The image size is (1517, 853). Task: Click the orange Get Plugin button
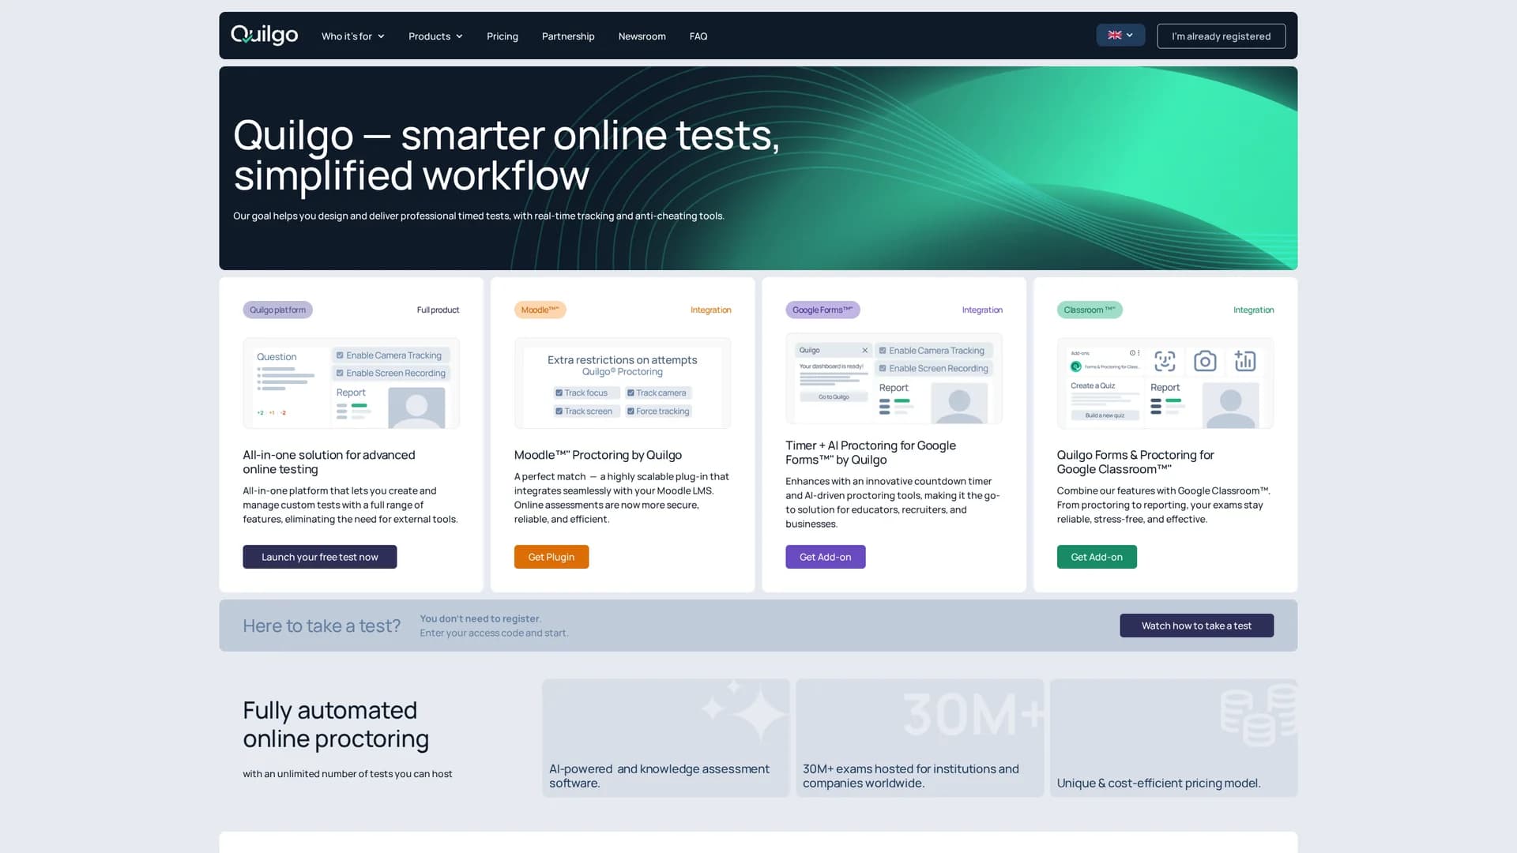coord(551,557)
